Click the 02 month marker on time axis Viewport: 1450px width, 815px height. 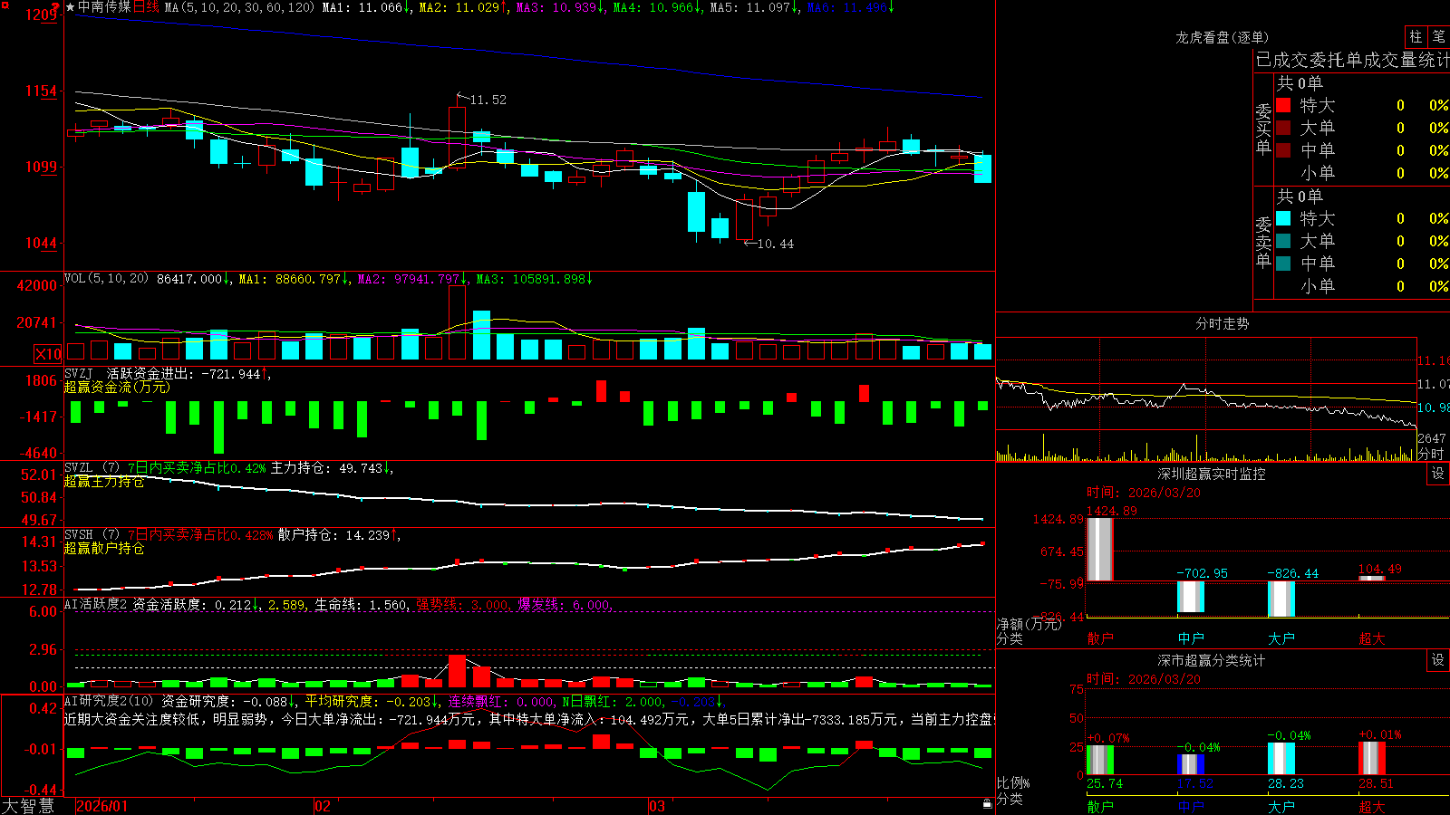click(323, 806)
